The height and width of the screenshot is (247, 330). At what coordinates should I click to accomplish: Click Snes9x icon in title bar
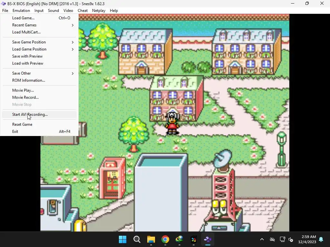coord(3,4)
